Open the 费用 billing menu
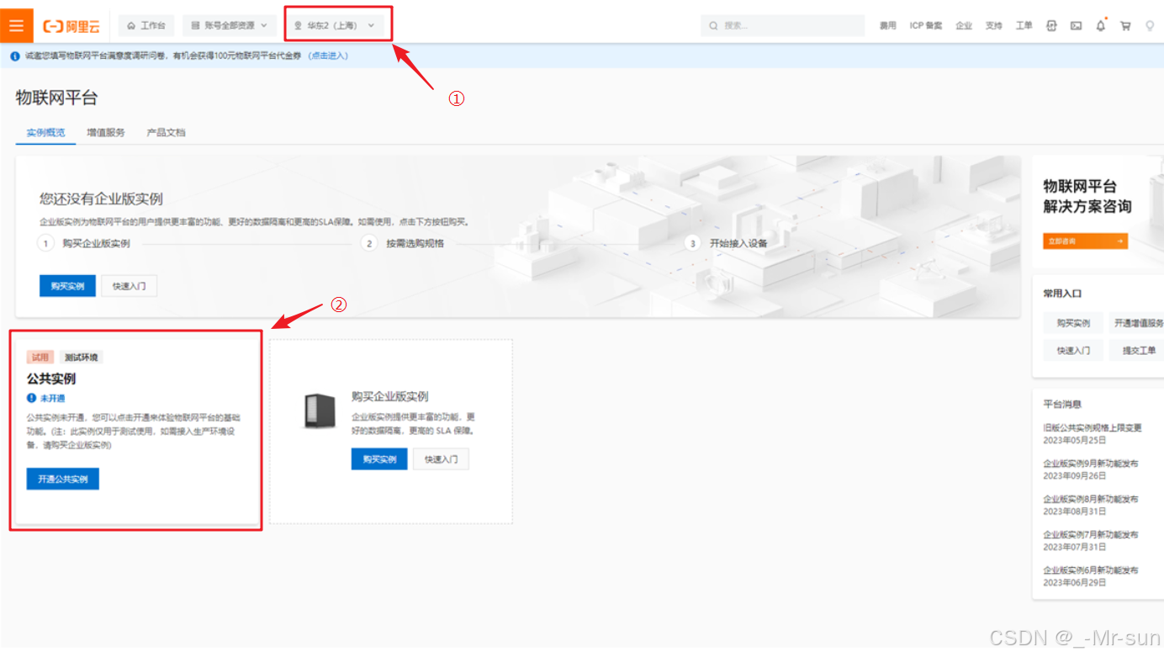 (888, 26)
